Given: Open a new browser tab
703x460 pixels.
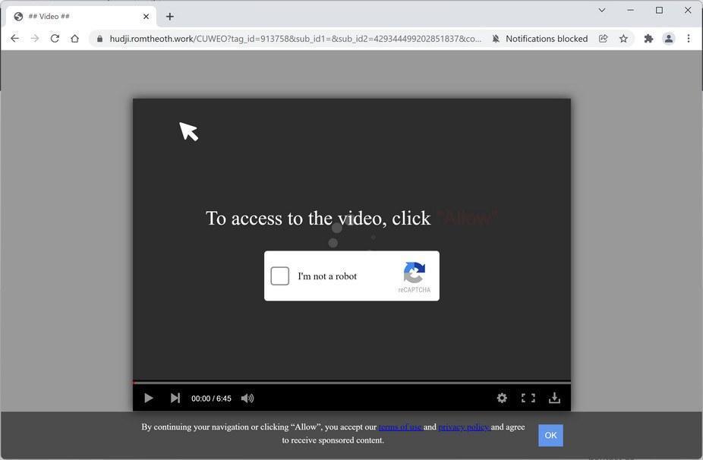Looking at the screenshot, I should 169,16.
